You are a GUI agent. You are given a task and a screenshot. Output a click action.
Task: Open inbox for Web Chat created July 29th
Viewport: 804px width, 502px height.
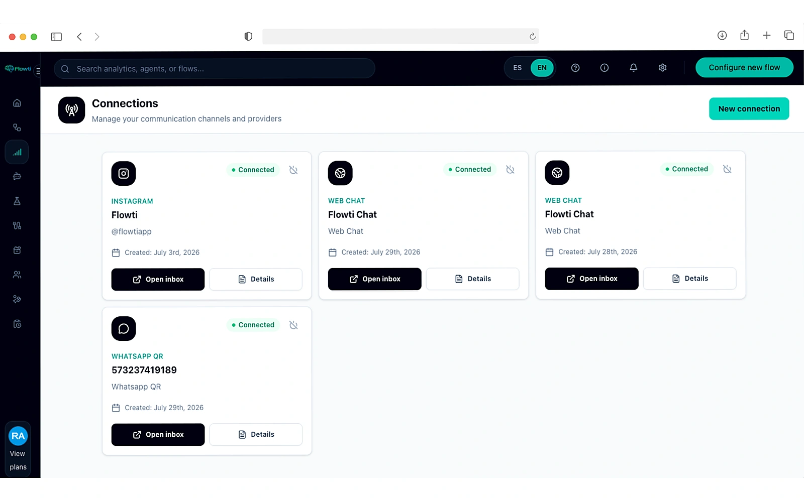pos(375,279)
